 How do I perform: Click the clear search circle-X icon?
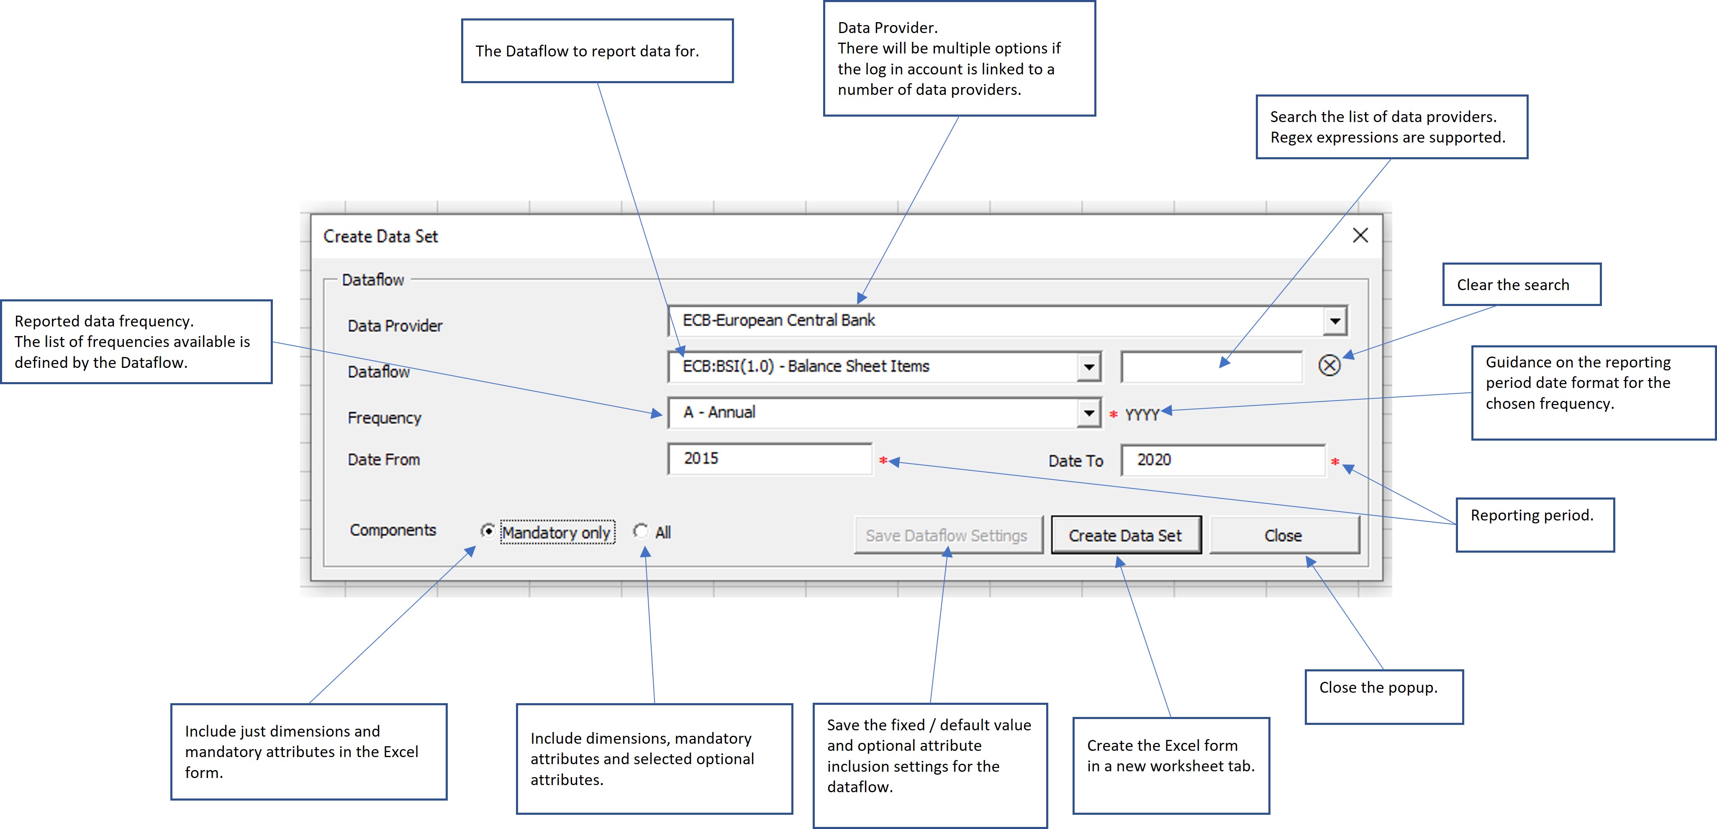(1329, 365)
